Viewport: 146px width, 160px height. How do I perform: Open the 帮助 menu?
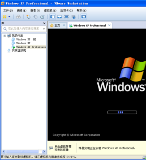point(81,10)
